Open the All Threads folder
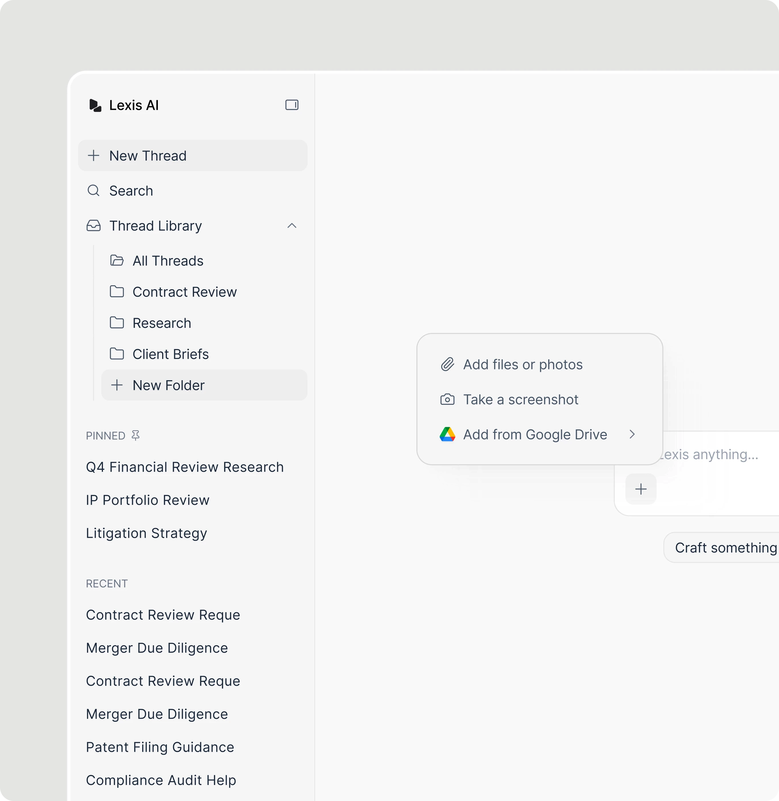The image size is (779, 801). pyautogui.click(x=204, y=261)
